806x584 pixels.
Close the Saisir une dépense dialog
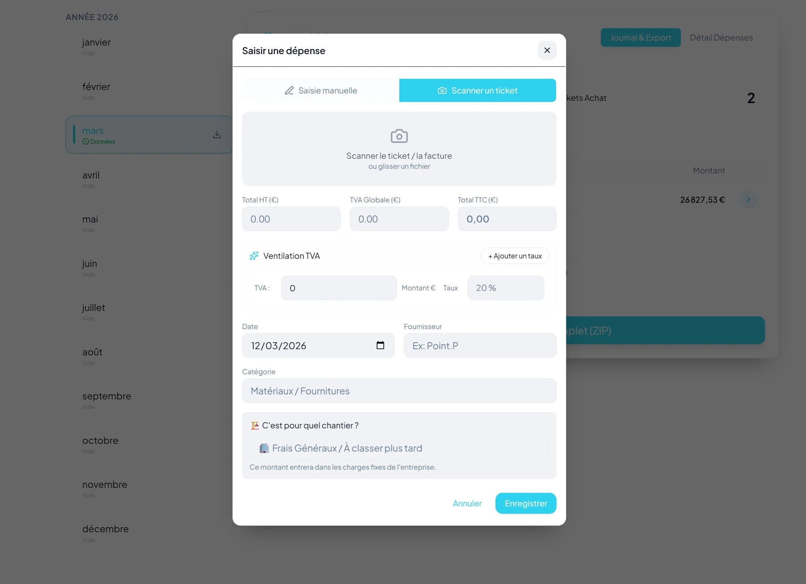pos(547,50)
